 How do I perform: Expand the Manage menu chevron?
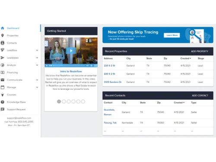(x=37, y=87)
